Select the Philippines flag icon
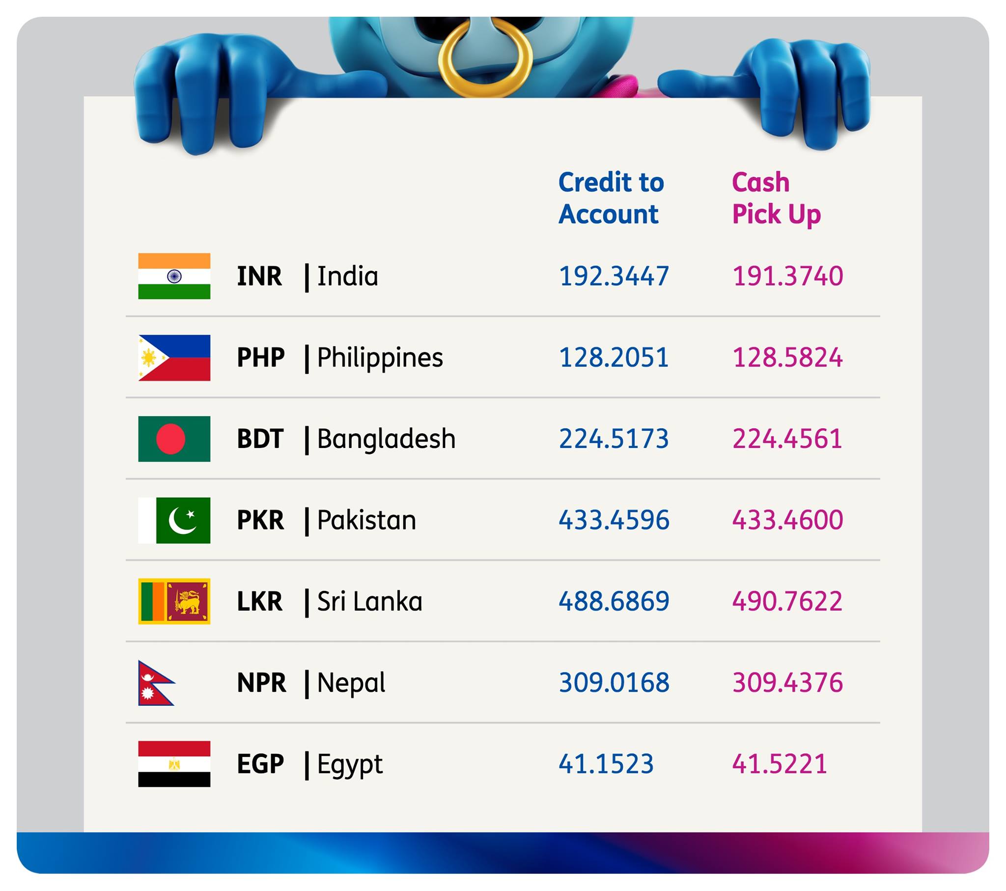This screenshot has width=1006, height=891. [x=174, y=358]
